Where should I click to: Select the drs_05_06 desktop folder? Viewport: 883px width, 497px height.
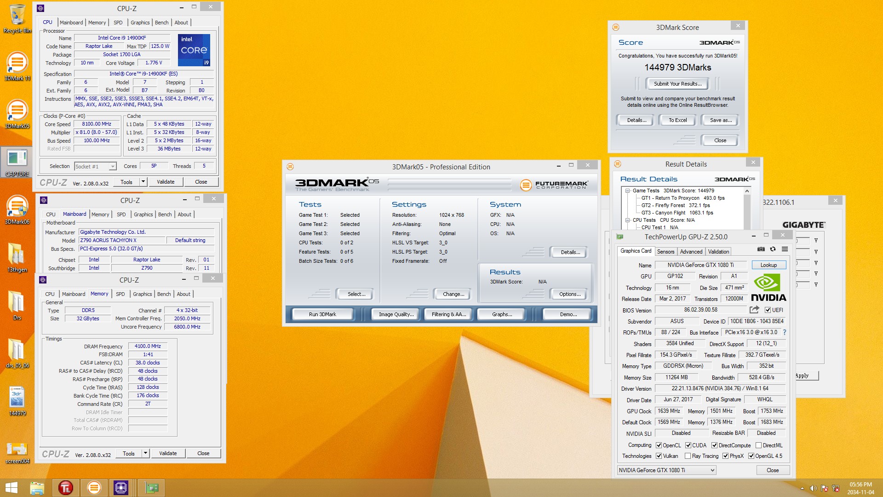click(x=17, y=353)
